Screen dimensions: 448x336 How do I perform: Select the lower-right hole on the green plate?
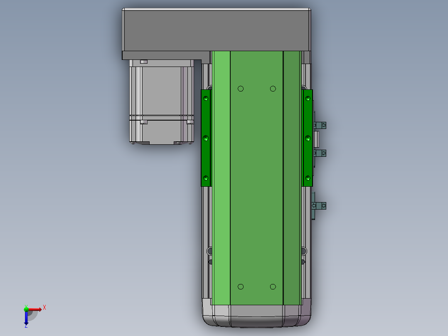(273, 287)
